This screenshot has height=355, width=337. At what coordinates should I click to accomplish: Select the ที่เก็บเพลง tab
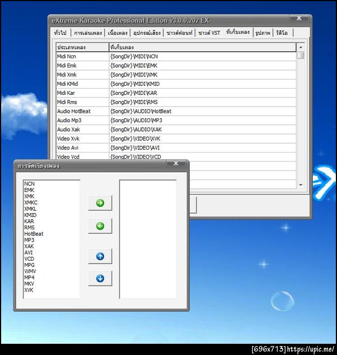(x=238, y=32)
